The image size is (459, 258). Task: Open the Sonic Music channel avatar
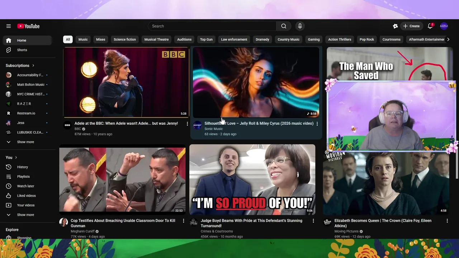(x=197, y=125)
